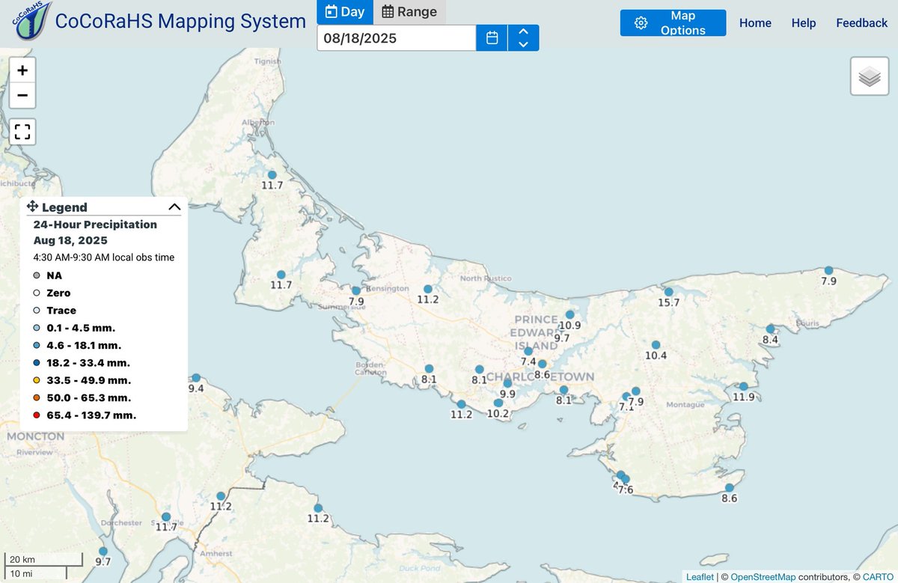Open the Feedback link
Screen dimensions: 898x583
[861, 23]
